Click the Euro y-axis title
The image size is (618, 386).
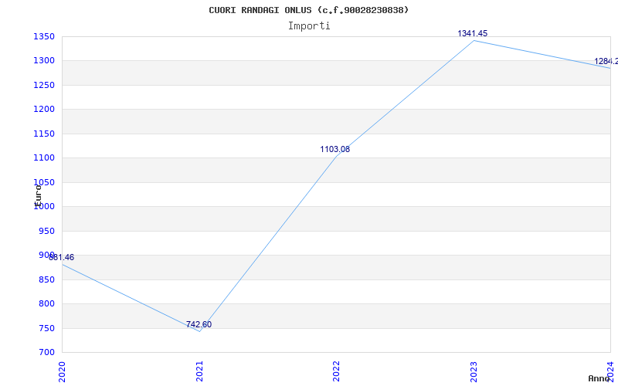[38, 195]
